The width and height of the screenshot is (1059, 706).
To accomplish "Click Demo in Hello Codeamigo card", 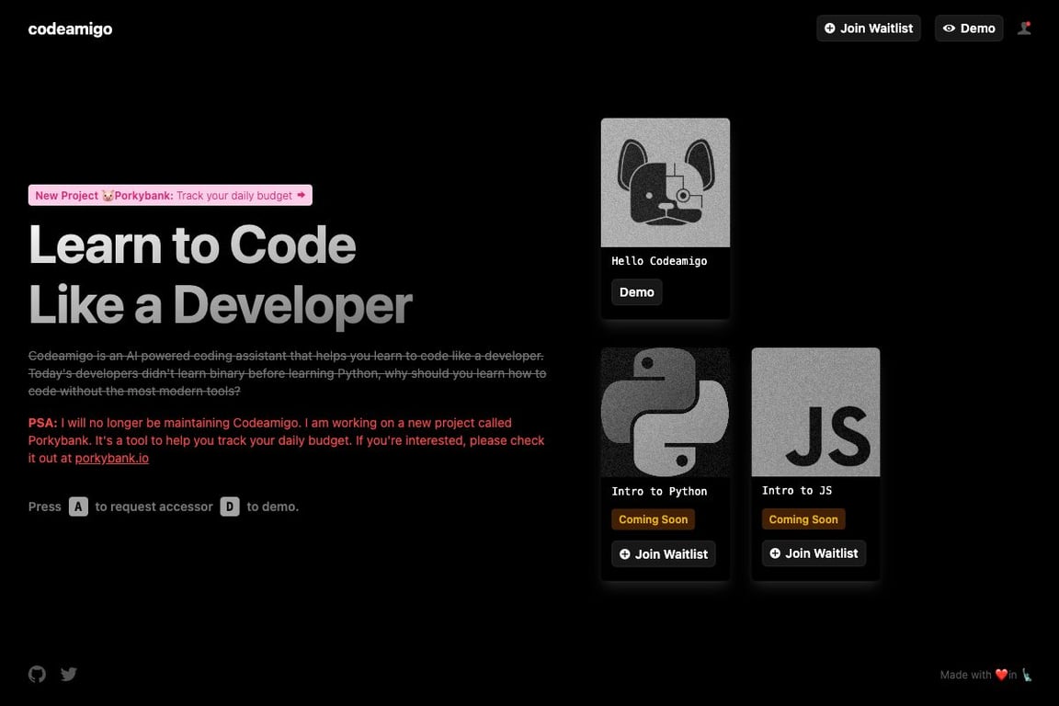I will 636,292.
